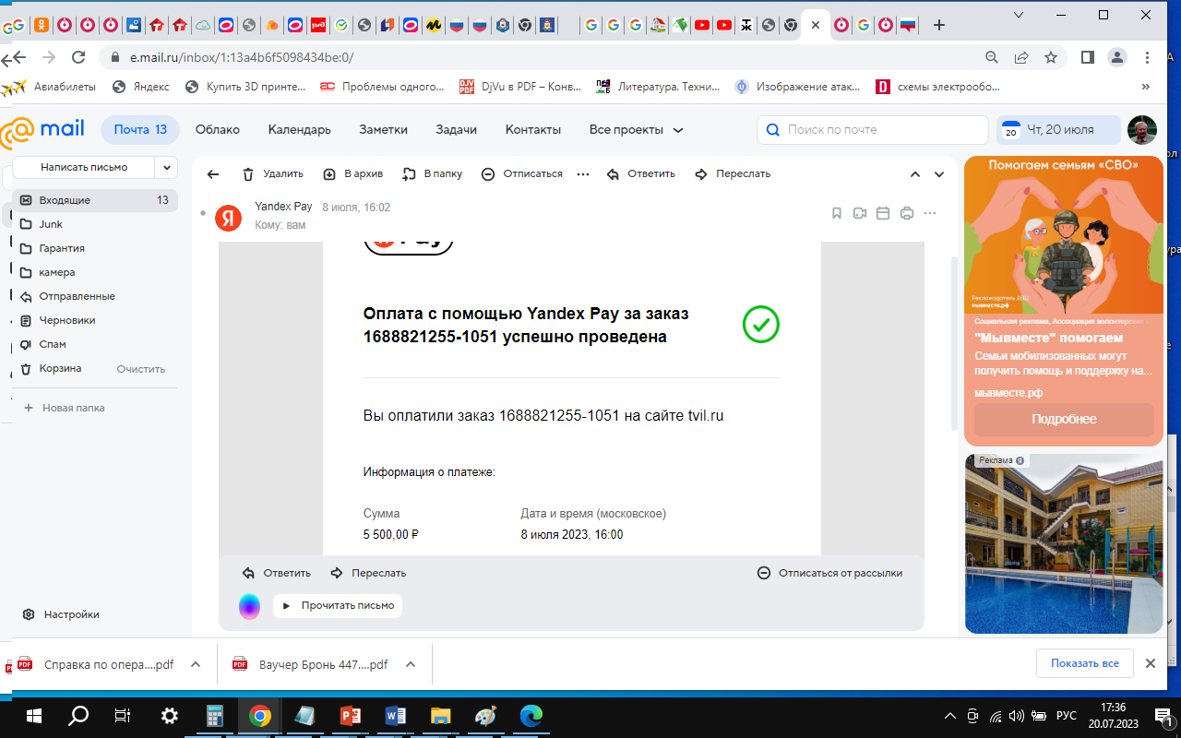The image size is (1181, 738).
Task: Click the hotel pool advertisement image
Action: pos(1064,543)
